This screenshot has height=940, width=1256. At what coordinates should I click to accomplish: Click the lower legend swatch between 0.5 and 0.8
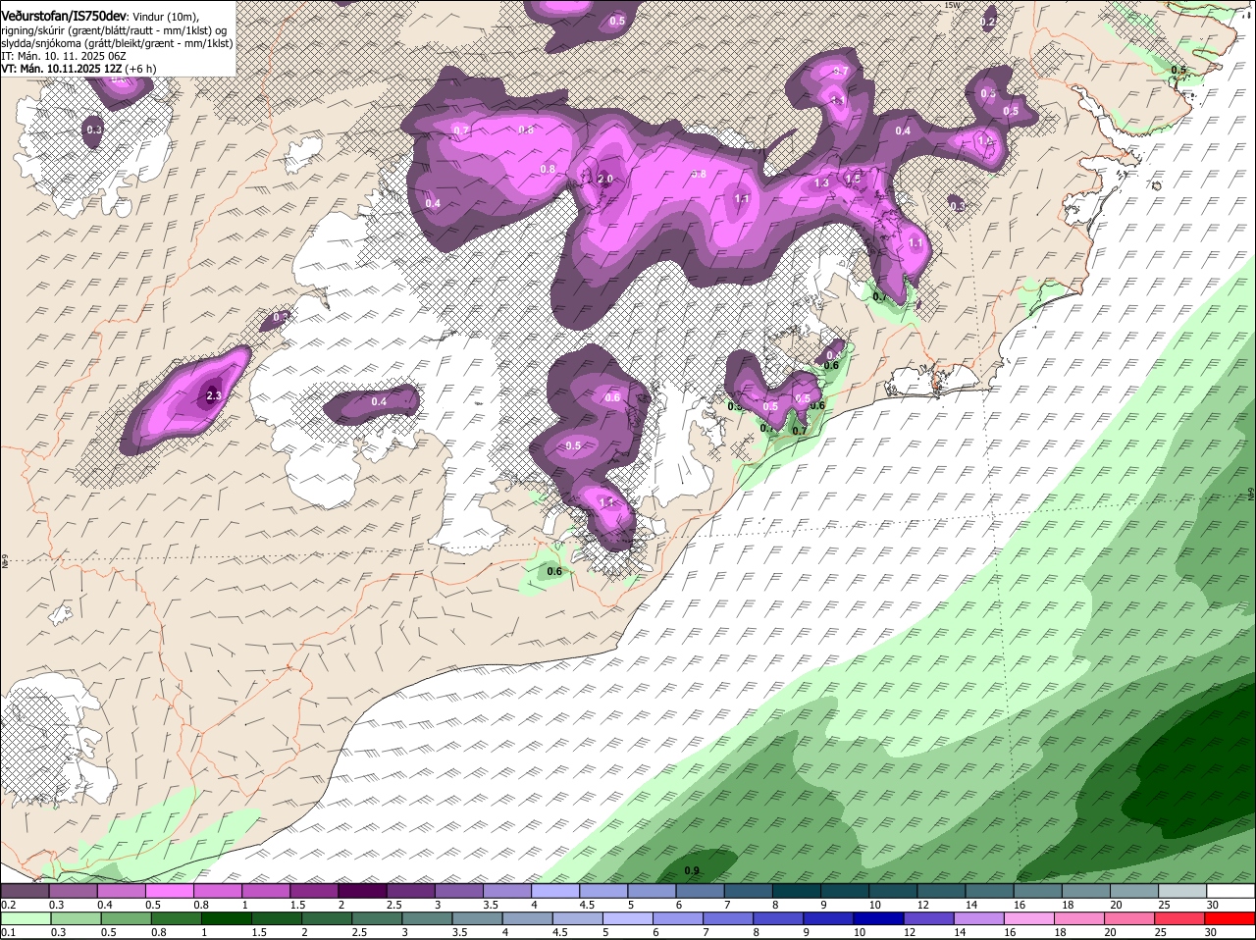127,919
